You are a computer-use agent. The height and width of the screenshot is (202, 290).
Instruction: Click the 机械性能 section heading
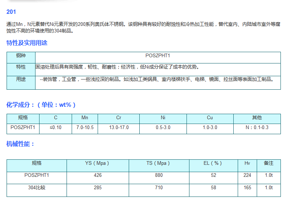click(x=20, y=144)
